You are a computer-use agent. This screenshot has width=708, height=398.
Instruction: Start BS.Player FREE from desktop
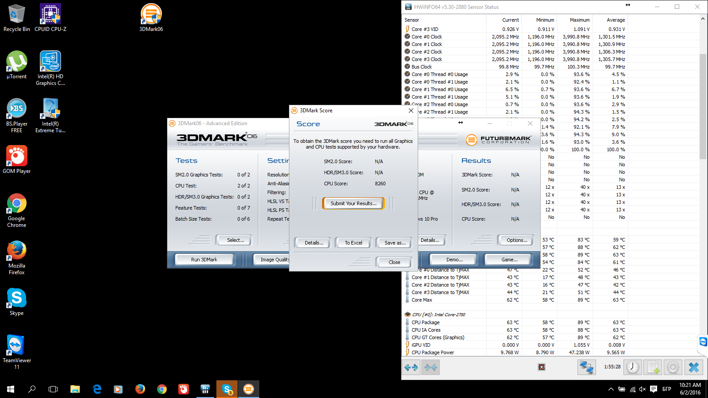16,115
